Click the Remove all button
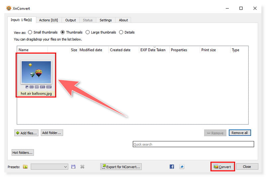 click(239, 133)
